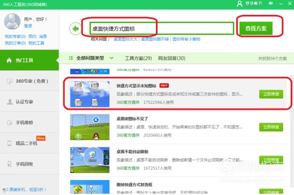Open the 预约 link

click(32, 36)
